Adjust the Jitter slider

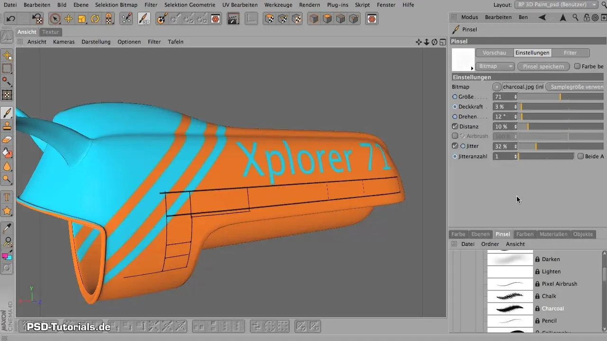561,146
